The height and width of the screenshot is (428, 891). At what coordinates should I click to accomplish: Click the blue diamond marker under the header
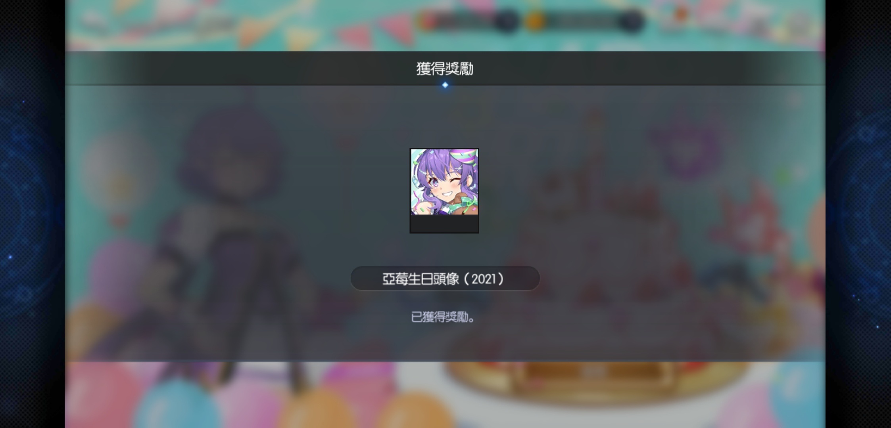pos(445,85)
